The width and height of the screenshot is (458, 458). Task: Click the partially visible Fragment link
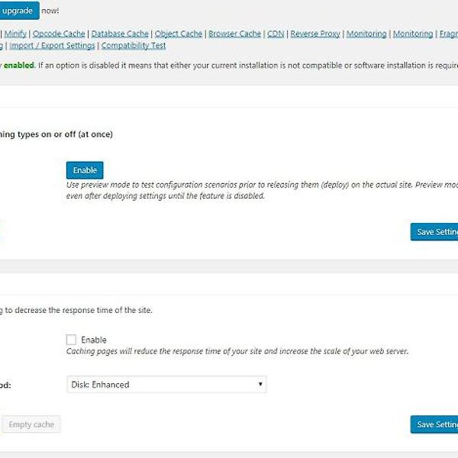tap(448, 34)
